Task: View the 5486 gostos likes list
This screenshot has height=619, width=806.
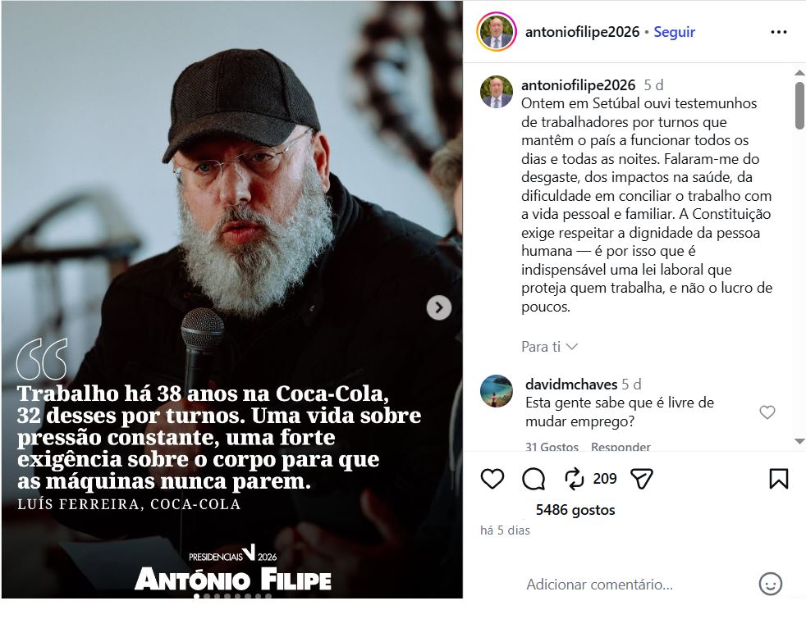Action: pyautogui.click(x=575, y=510)
